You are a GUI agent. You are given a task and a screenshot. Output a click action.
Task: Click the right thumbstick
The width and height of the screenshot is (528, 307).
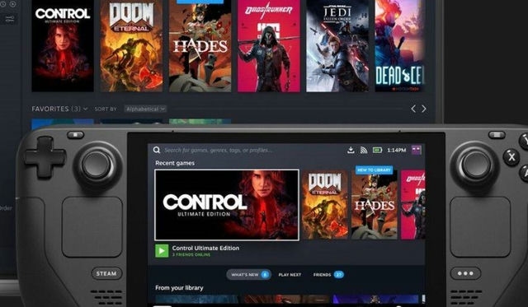point(475,165)
